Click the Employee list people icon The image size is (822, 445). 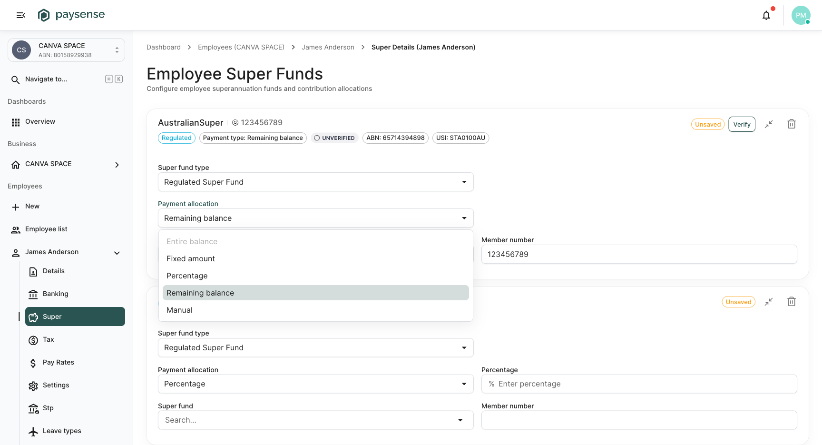[16, 230]
